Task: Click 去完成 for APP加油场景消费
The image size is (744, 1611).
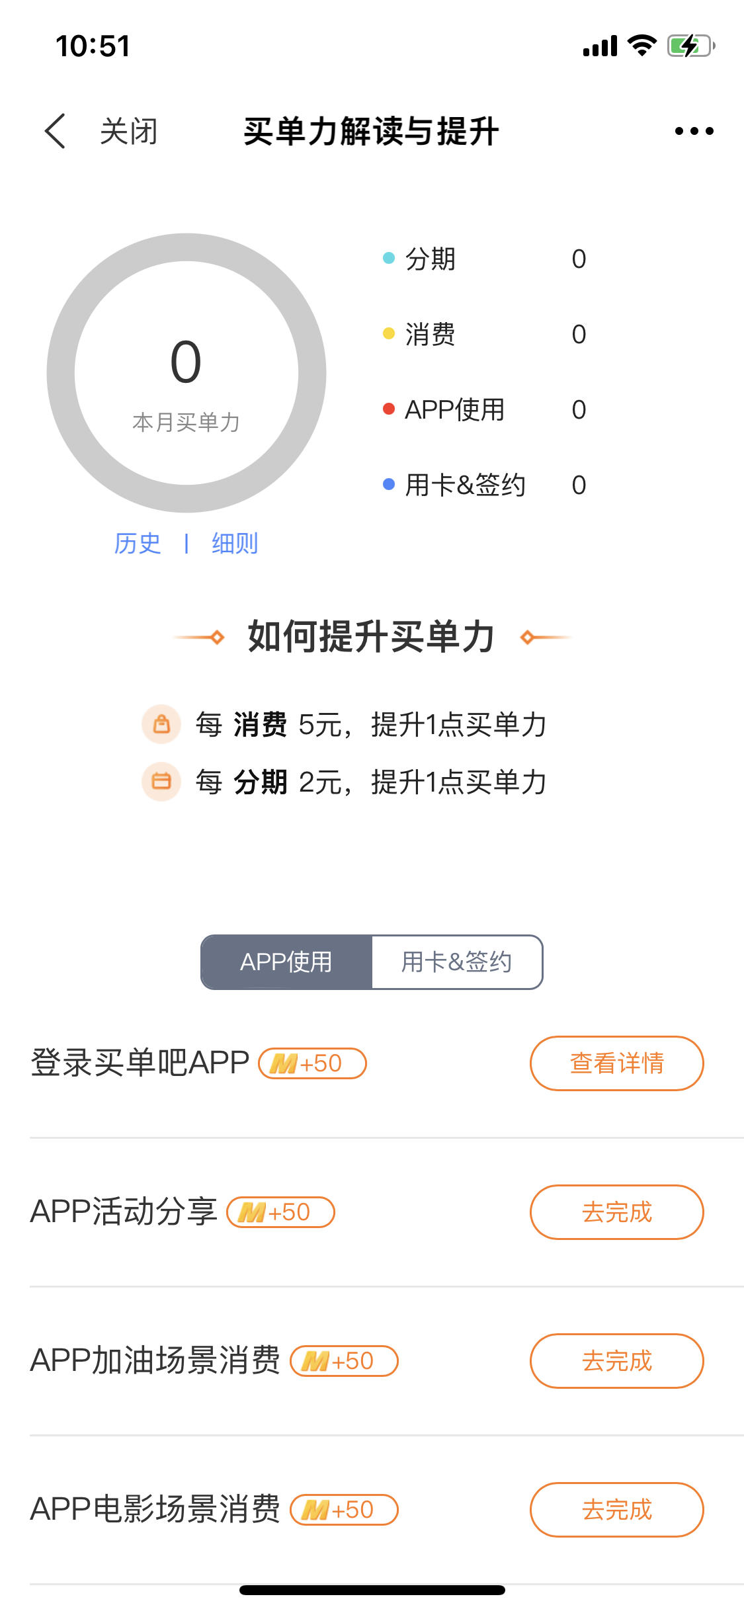Action: click(x=616, y=1361)
